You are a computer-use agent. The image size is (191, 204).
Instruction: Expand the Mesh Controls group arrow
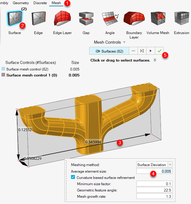(124, 42)
